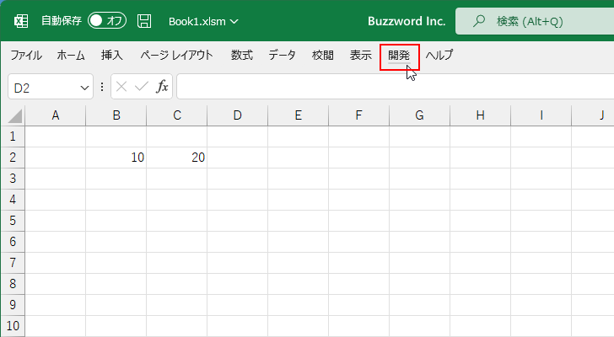Screen dimensions: 614x337
Task: Click the 検索 (Alt+Q) search box
Action: tap(535, 21)
